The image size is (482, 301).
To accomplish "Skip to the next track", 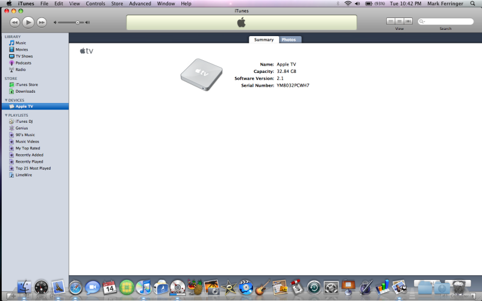I will point(42,22).
